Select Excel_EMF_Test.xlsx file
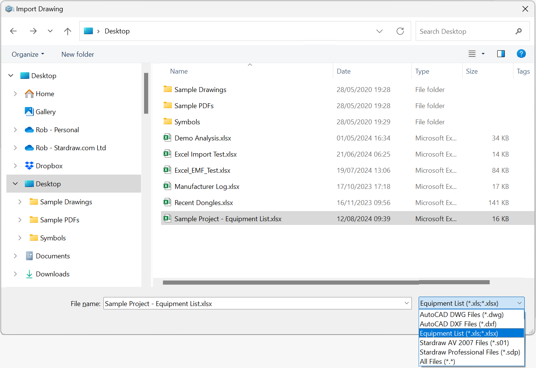 tap(202, 170)
